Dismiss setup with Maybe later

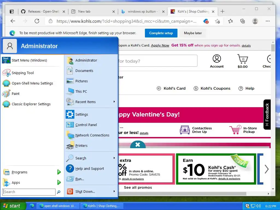click(193, 33)
